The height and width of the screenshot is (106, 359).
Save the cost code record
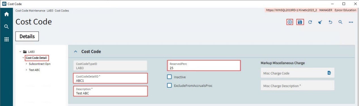click(x=300, y=22)
